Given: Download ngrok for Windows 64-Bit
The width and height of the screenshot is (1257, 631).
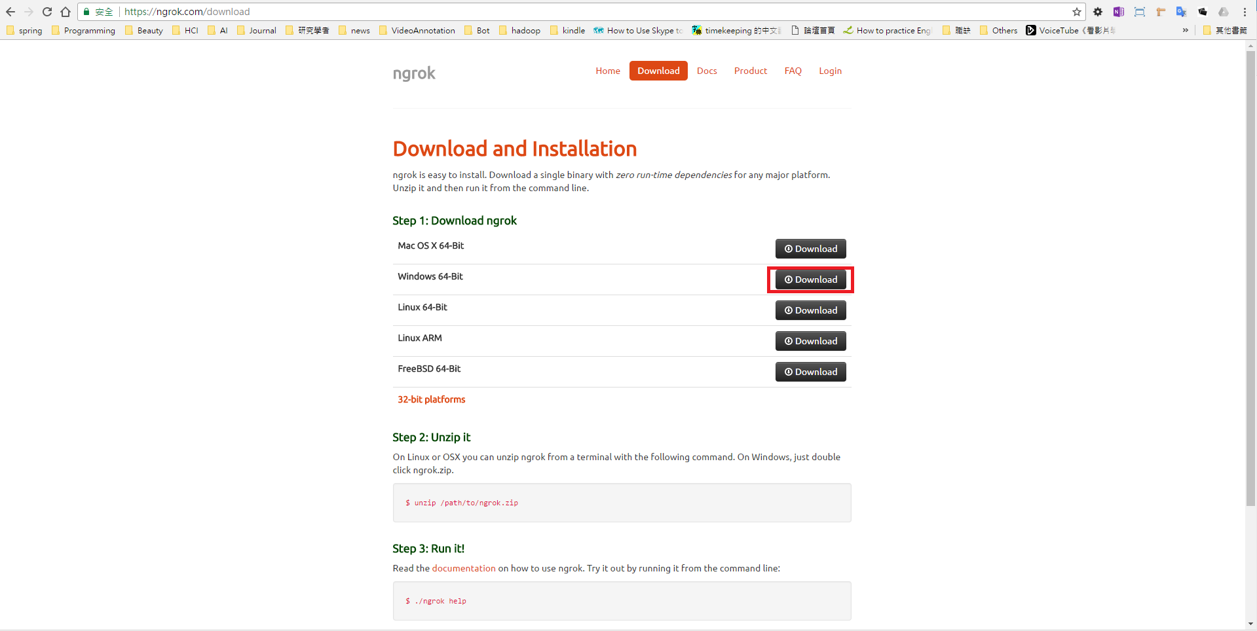Looking at the screenshot, I should pyautogui.click(x=811, y=279).
